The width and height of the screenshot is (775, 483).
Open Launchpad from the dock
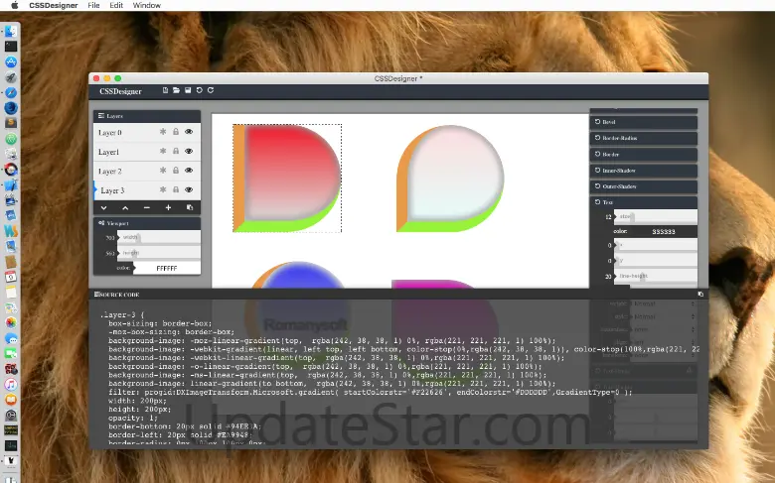point(11,77)
